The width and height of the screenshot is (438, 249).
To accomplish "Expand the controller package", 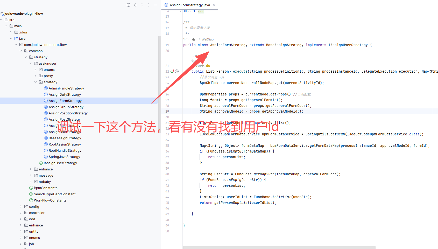I will pyautogui.click(x=21, y=213).
